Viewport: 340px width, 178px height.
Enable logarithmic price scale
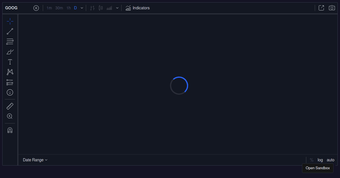[320, 160]
